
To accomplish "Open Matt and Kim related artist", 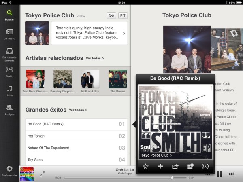I will 90,81.
